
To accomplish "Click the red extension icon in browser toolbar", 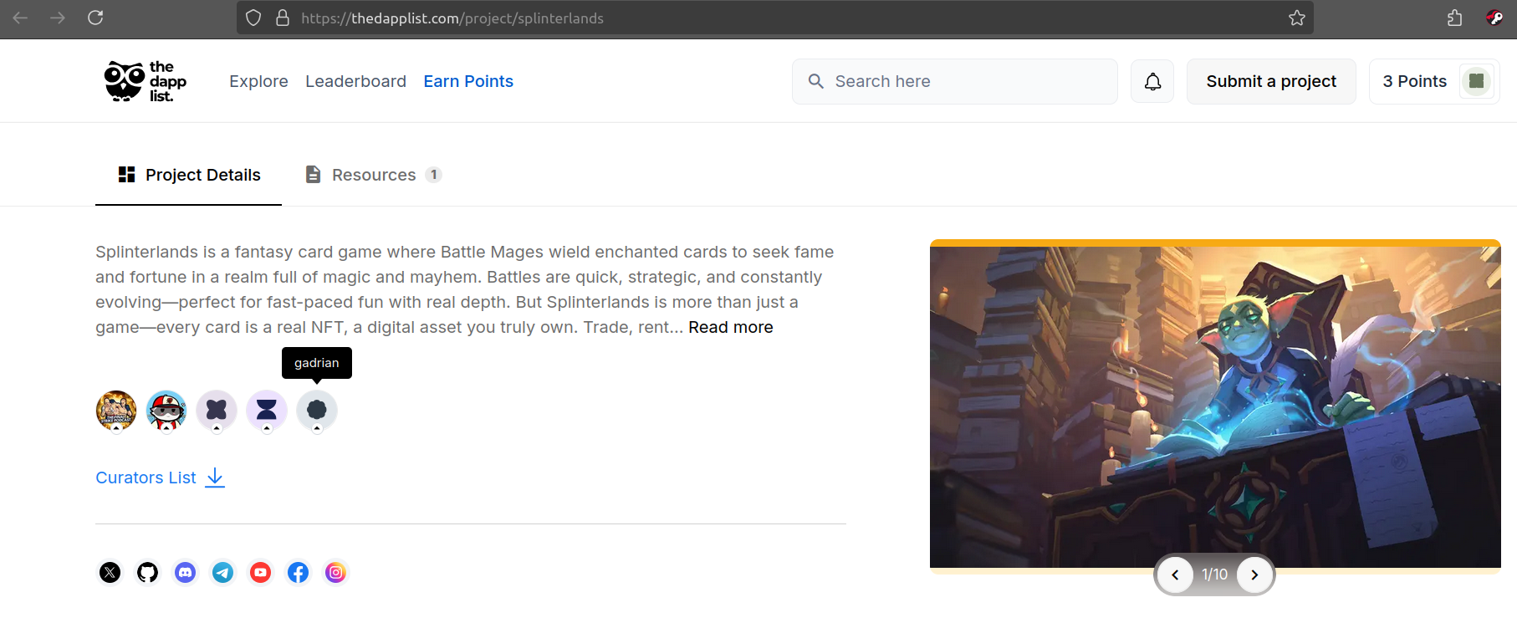I will [1494, 18].
